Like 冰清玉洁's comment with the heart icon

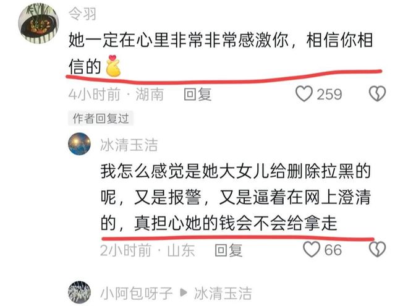tap(312, 250)
